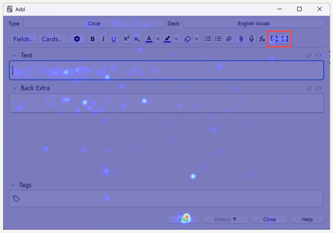This screenshot has height=233, width=333.
Task: Click the Bold formatting icon
Action: [x=93, y=39]
